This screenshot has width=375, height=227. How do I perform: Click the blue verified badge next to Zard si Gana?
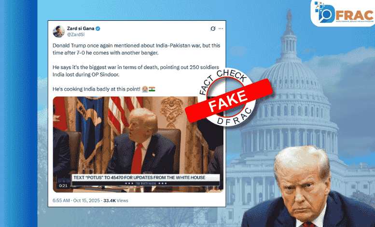tap(98, 28)
